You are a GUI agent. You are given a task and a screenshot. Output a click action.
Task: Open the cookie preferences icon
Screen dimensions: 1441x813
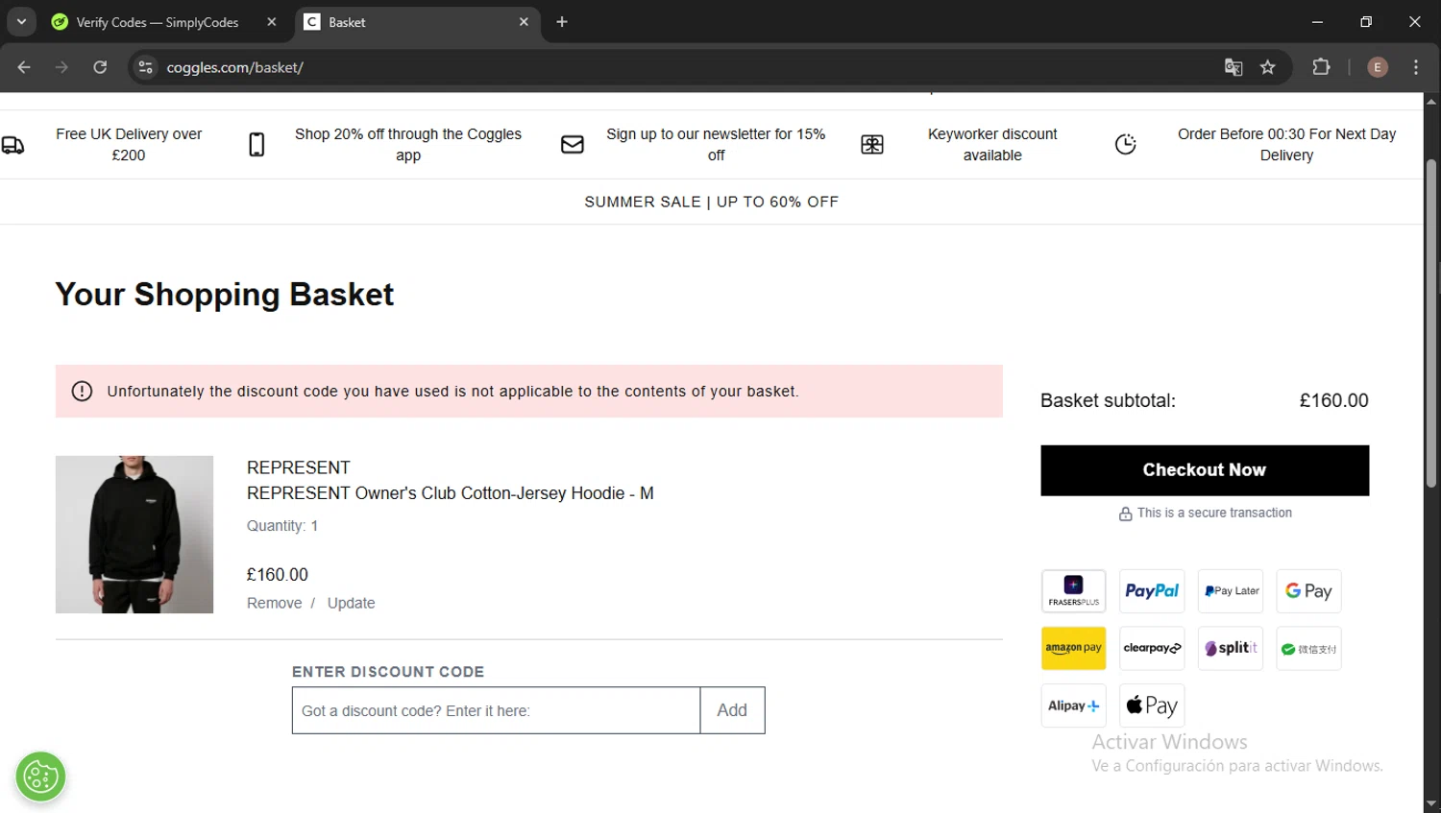(x=40, y=777)
